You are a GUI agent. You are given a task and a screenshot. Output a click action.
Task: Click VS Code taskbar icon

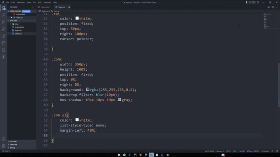point(151,155)
